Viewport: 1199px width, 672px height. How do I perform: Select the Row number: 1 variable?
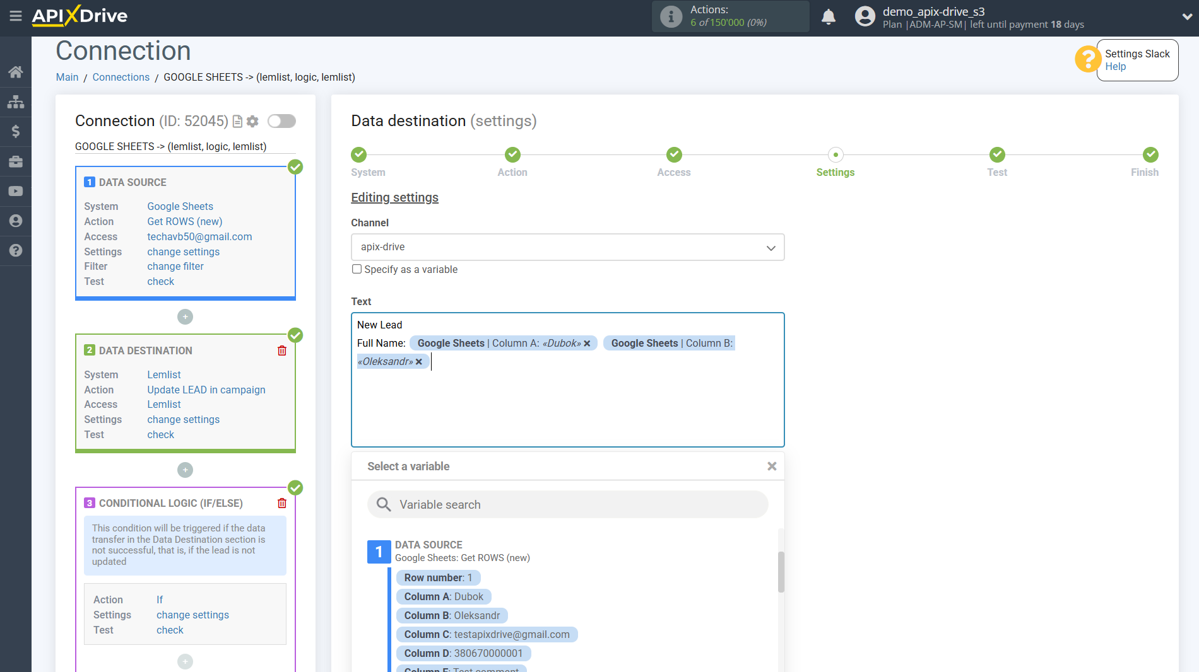[x=438, y=577]
